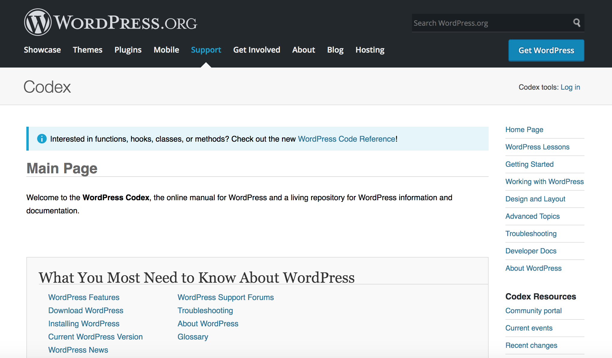This screenshot has height=358, width=612.
Task: Navigate to the Hosting page
Action: [x=370, y=50]
